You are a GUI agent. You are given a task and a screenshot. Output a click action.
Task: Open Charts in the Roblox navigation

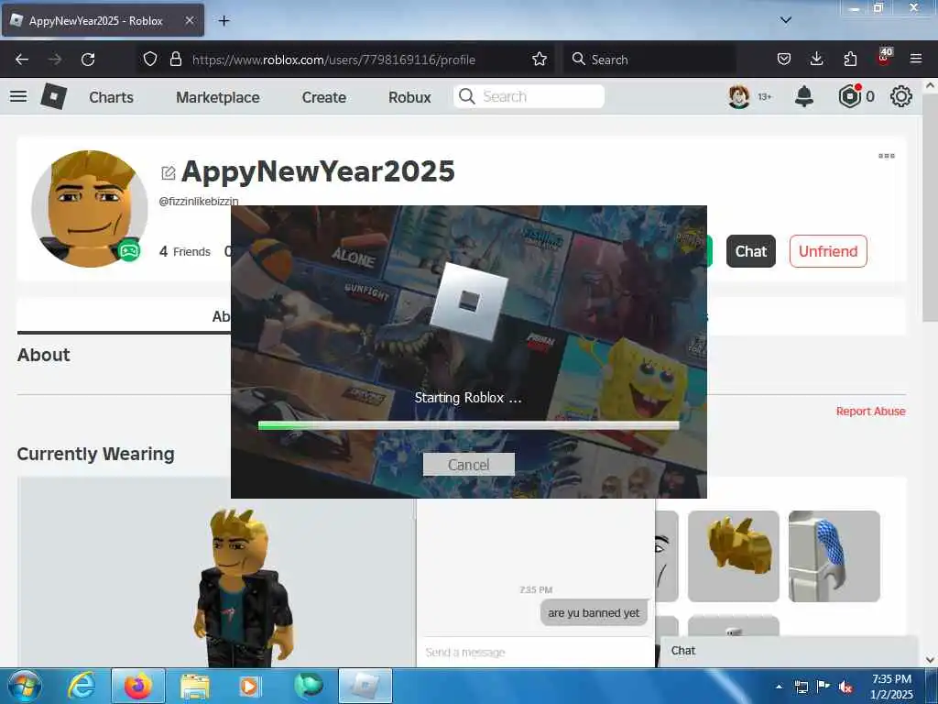coord(111,97)
